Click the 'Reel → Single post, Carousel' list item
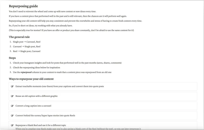This screenshot has height=130, width=204. (27, 51)
